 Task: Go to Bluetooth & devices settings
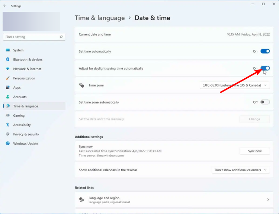pyautogui.click(x=34, y=59)
